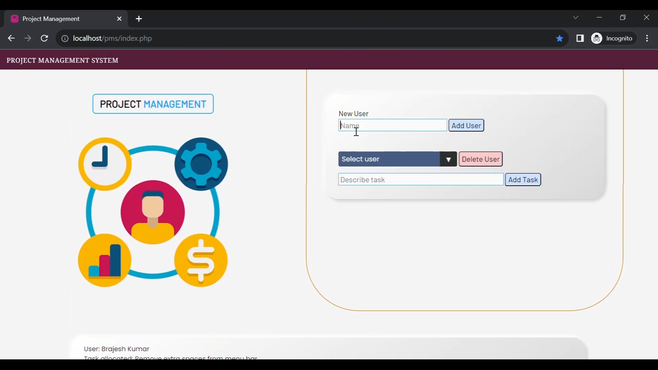This screenshot has width=658, height=370.
Task: Click the bar chart icon in illustration
Action: (105, 261)
